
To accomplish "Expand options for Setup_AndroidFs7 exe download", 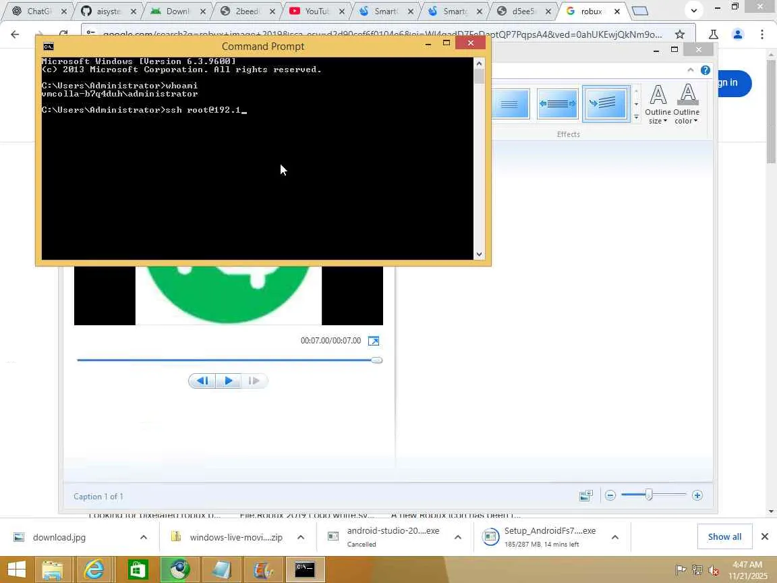I will click(615, 537).
